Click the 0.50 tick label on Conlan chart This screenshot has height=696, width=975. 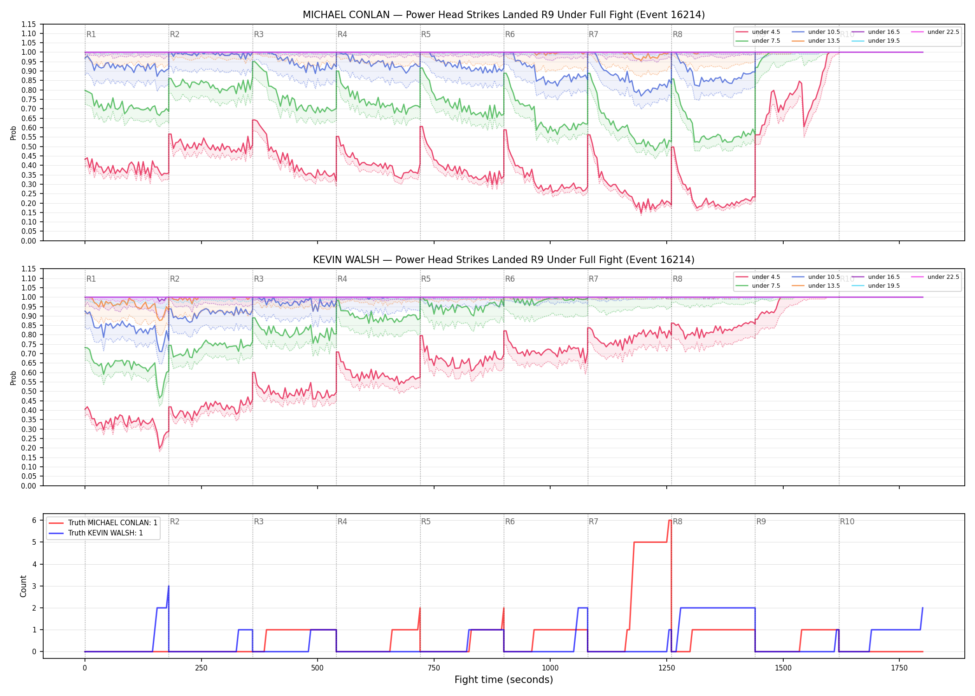tap(29, 147)
